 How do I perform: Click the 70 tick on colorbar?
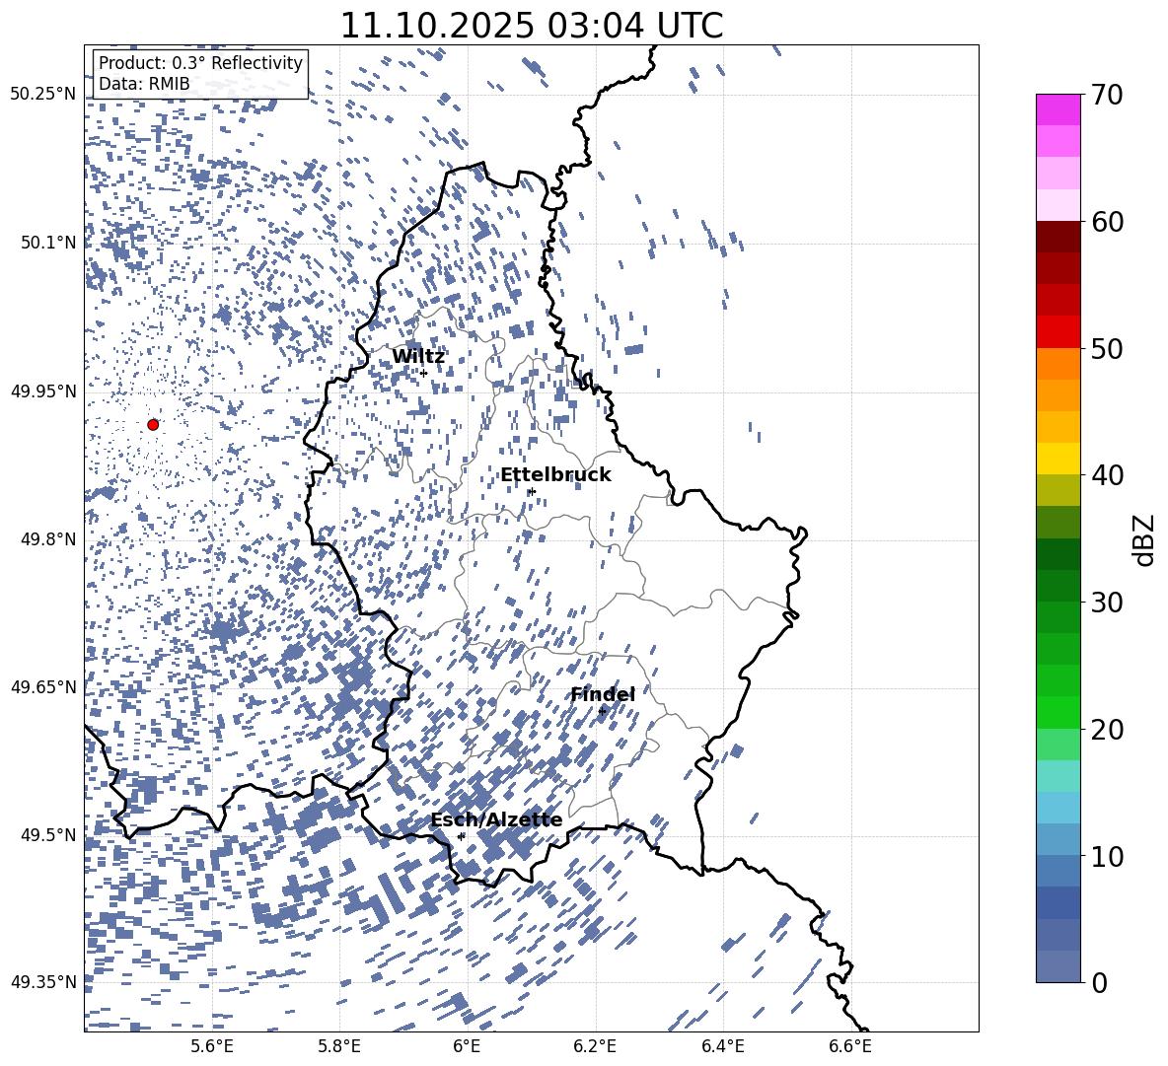click(x=1107, y=95)
